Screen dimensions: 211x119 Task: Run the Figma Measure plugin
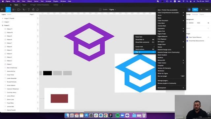click(x=171, y=36)
